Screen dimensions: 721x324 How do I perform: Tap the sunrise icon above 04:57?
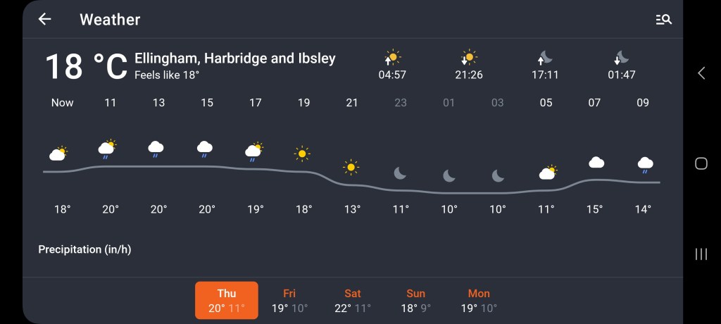click(392, 57)
